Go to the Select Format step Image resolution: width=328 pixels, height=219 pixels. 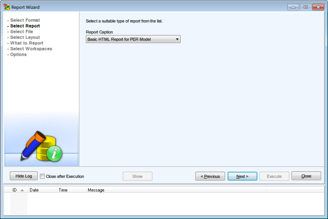coord(25,20)
